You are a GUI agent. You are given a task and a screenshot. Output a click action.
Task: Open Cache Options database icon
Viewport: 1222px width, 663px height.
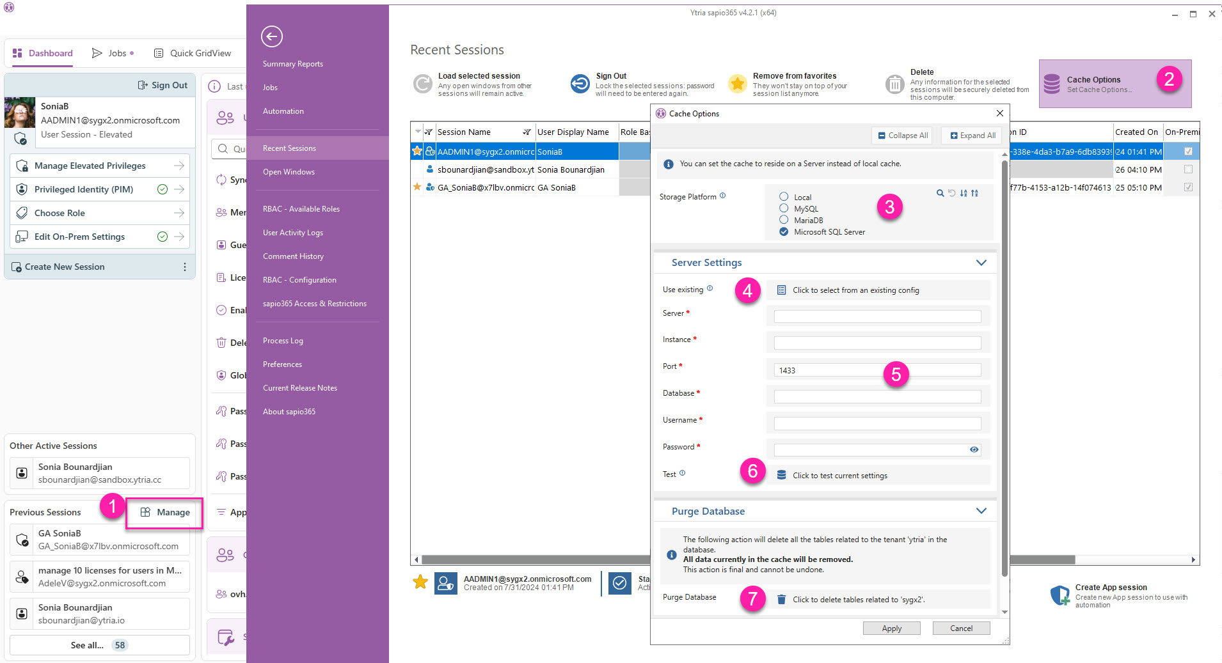pyautogui.click(x=1052, y=84)
